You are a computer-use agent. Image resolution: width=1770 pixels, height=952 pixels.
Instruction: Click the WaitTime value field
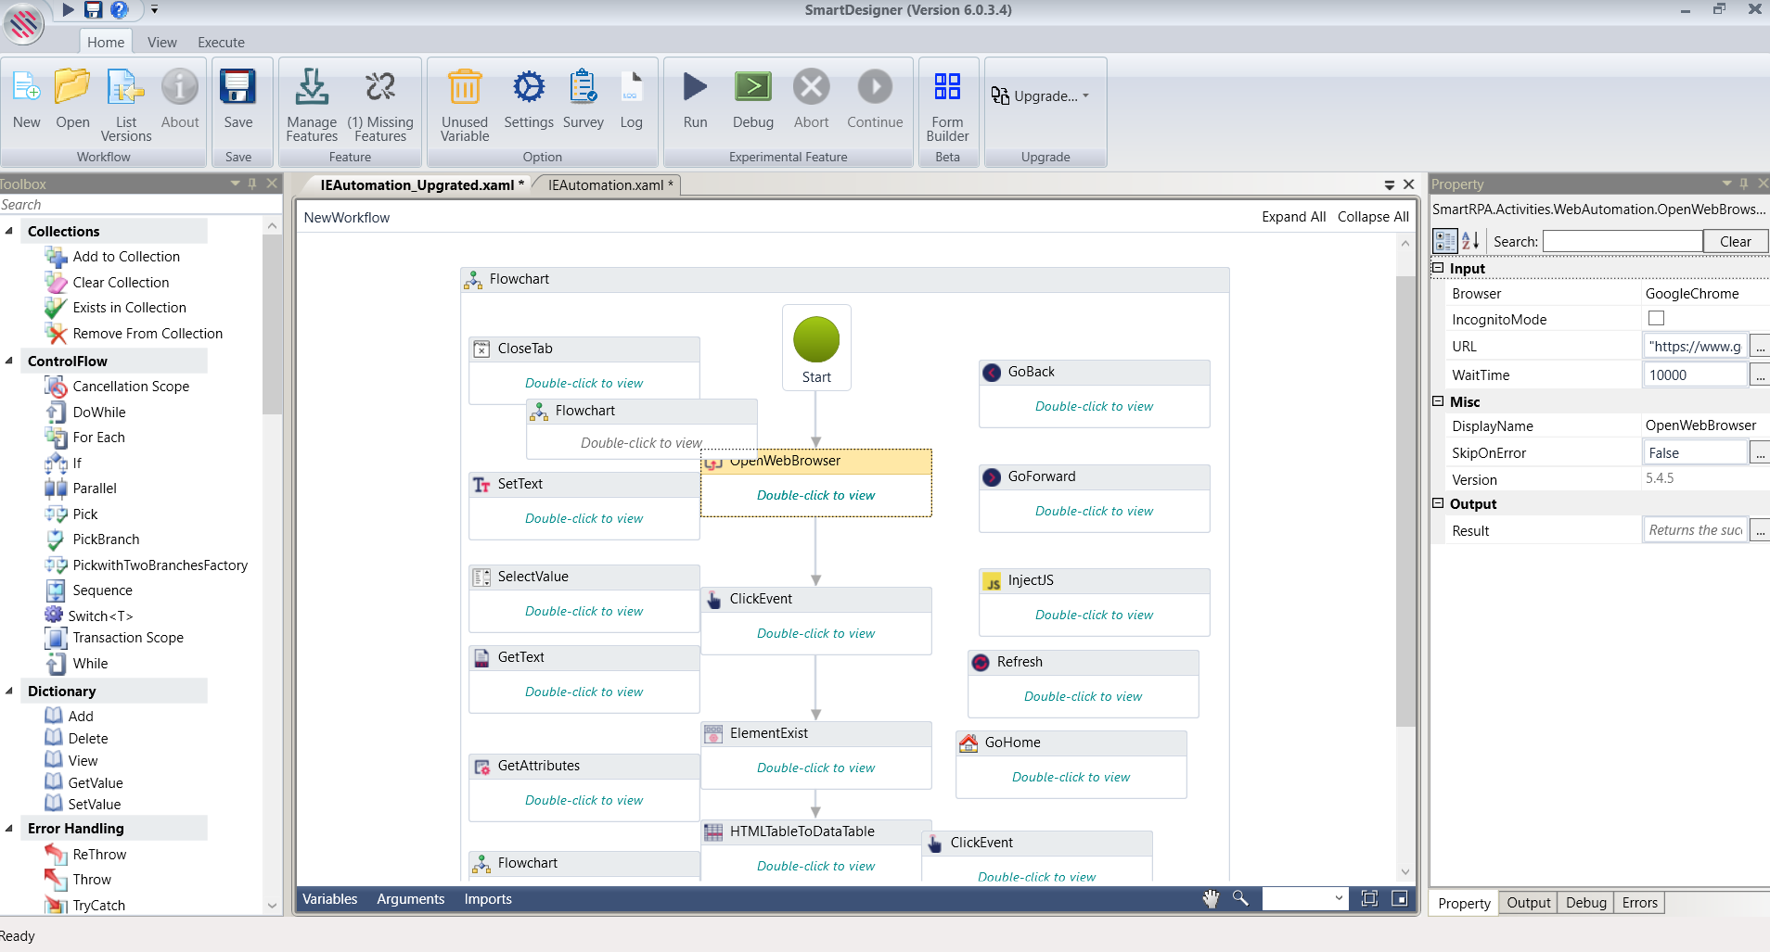[1694, 375]
